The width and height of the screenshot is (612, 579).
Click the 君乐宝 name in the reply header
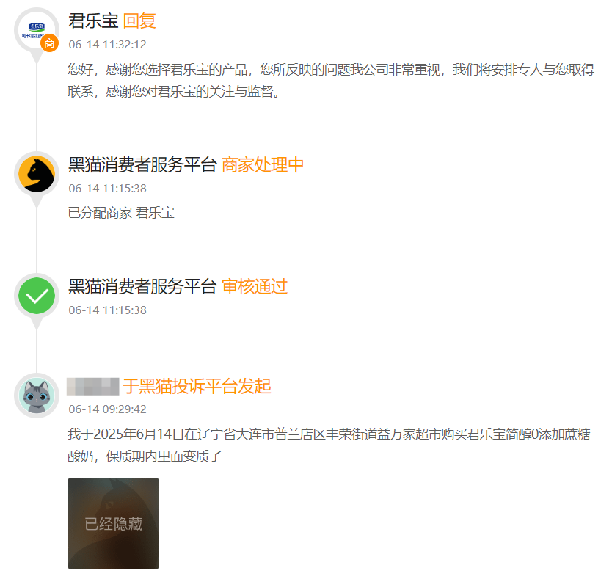93,21
